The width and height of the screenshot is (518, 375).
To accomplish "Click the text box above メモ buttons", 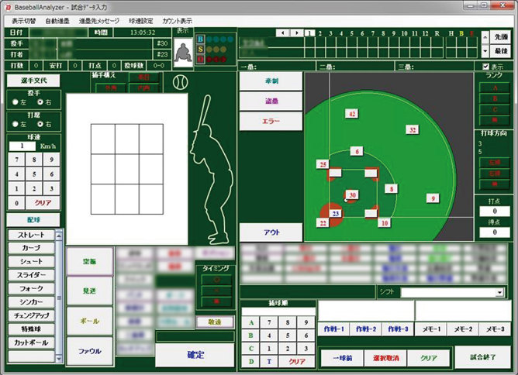I will click(461, 310).
